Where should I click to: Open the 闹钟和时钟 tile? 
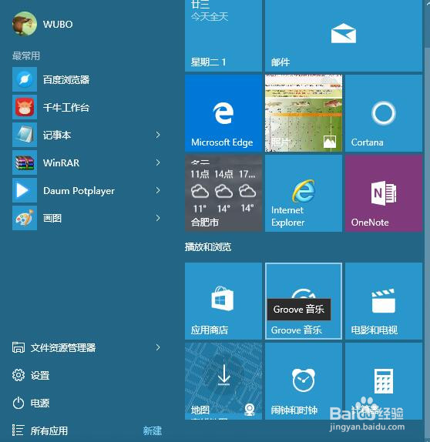pos(304,381)
